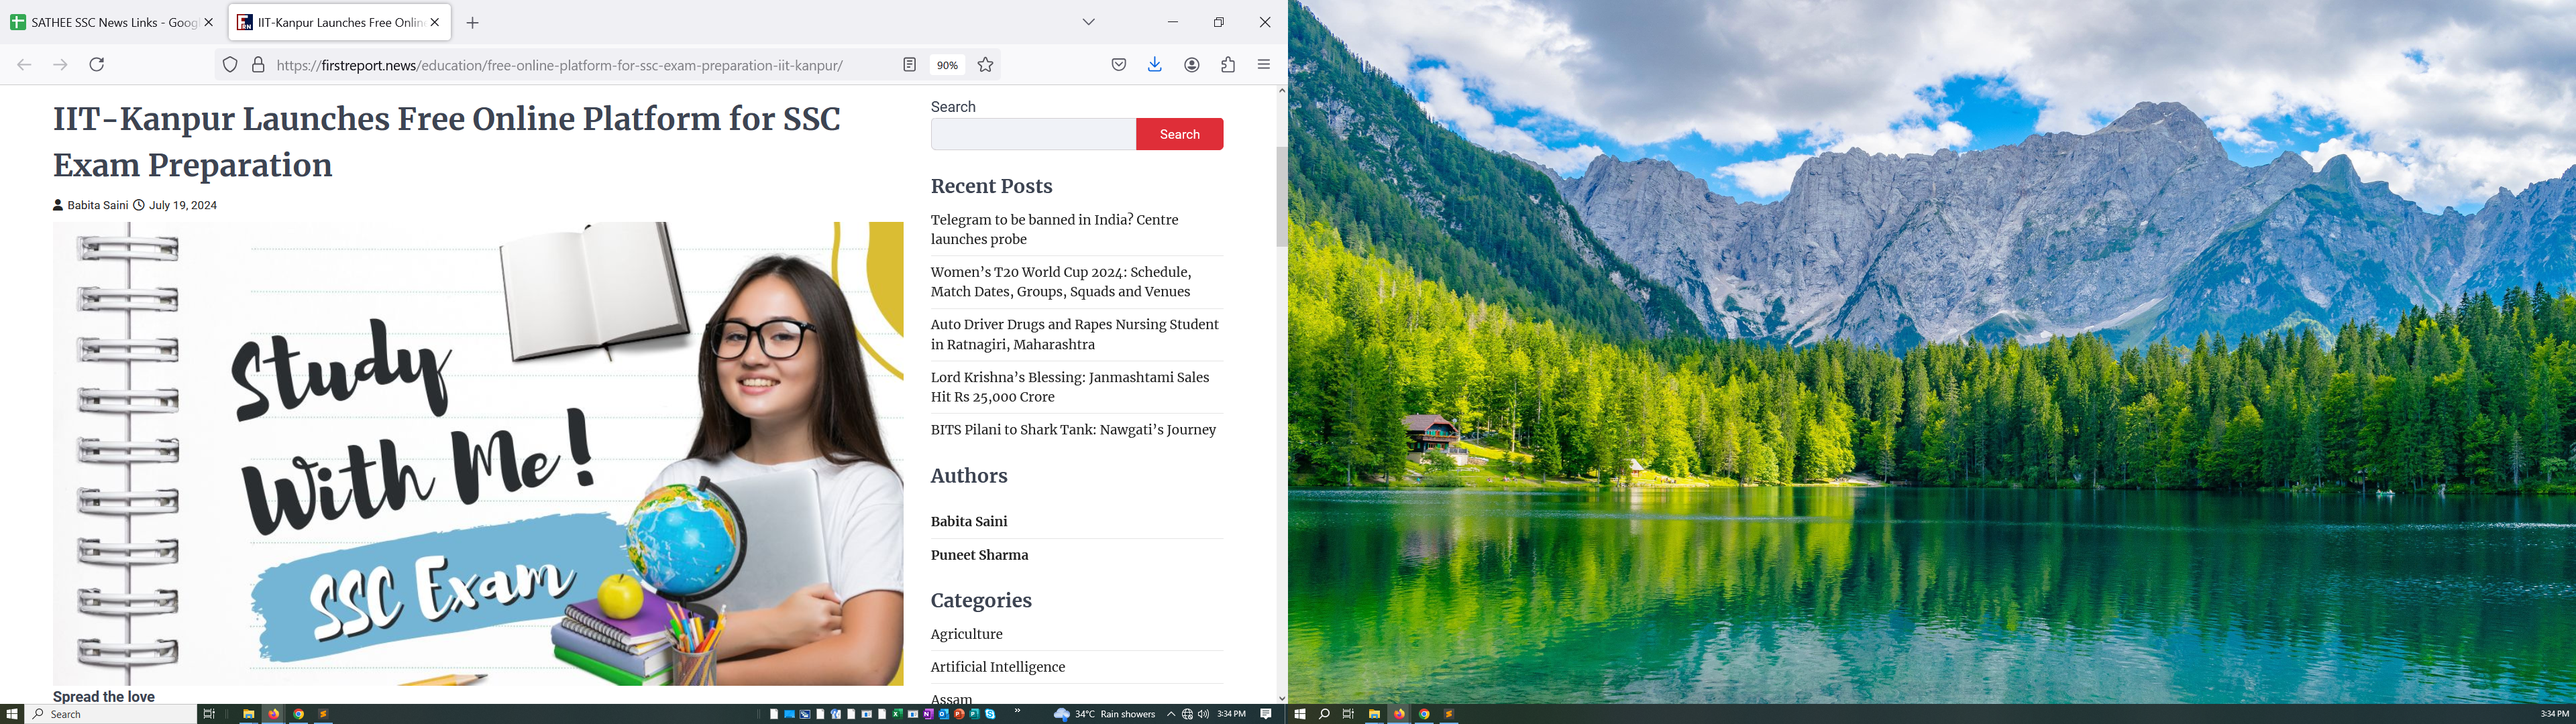This screenshot has height=724, width=2576.
Task: Open OneNote from taskbar quick launch icons
Action: point(928,714)
